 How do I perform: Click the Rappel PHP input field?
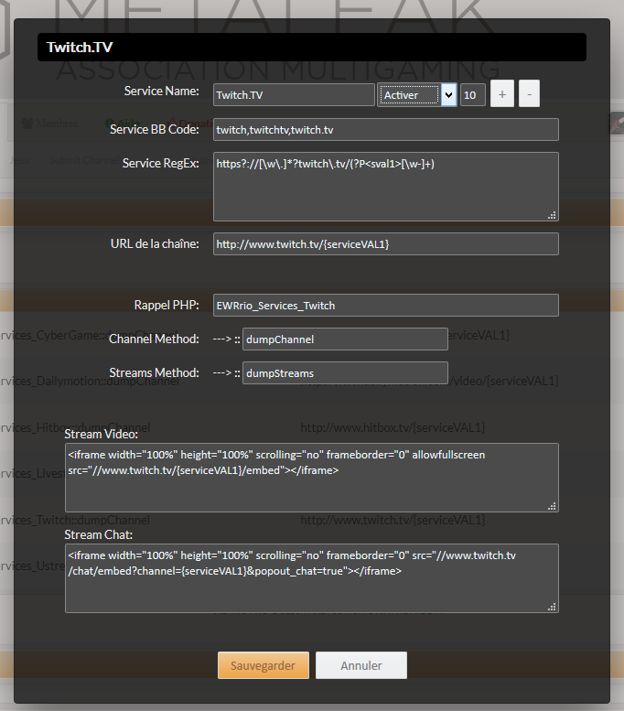pyautogui.click(x=385, y=306)
